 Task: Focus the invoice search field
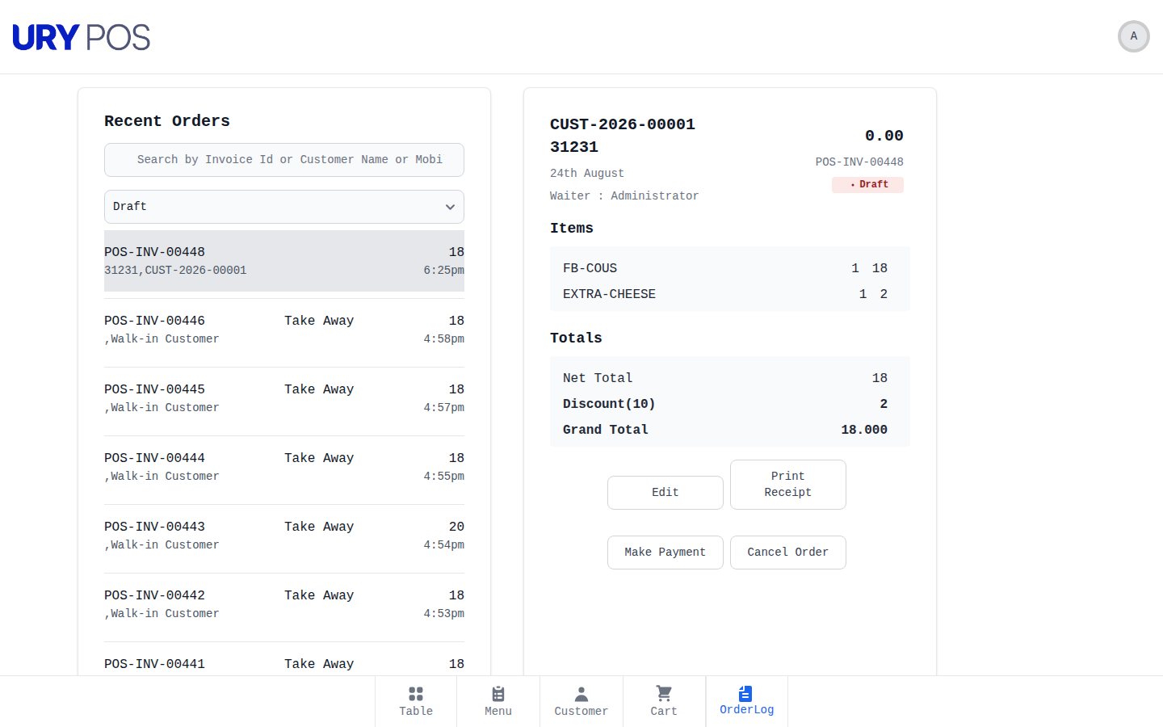(284, 160)
